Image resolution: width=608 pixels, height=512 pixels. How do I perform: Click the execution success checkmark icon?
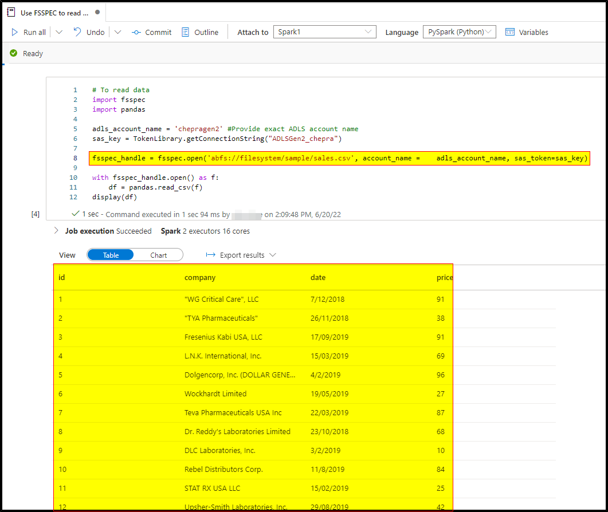pos(76,214)
